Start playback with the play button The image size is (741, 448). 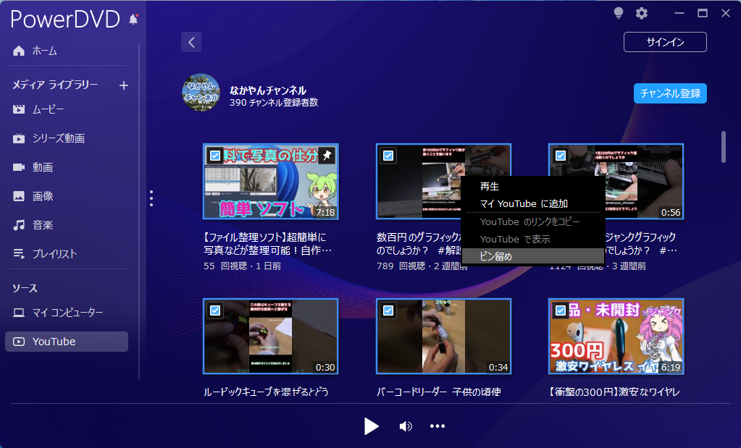coord(371,426)
